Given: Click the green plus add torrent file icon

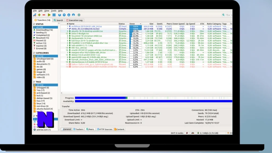Looking at the screenshot, I should [39, 15].
